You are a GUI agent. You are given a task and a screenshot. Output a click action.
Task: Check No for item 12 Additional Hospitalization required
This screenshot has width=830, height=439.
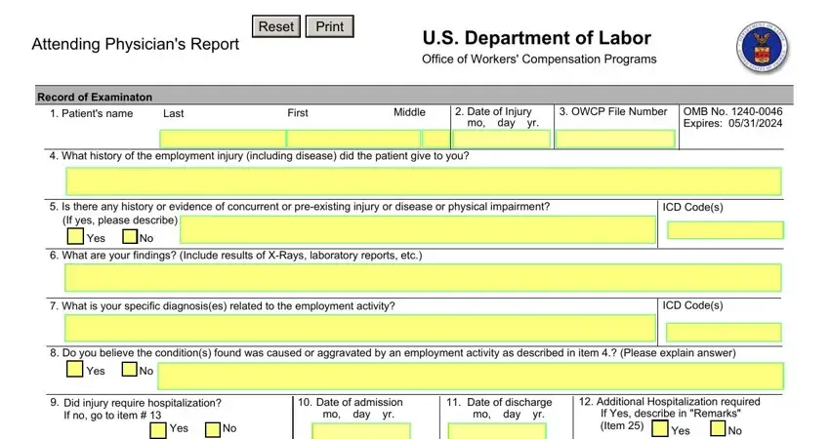coord(718,428)
